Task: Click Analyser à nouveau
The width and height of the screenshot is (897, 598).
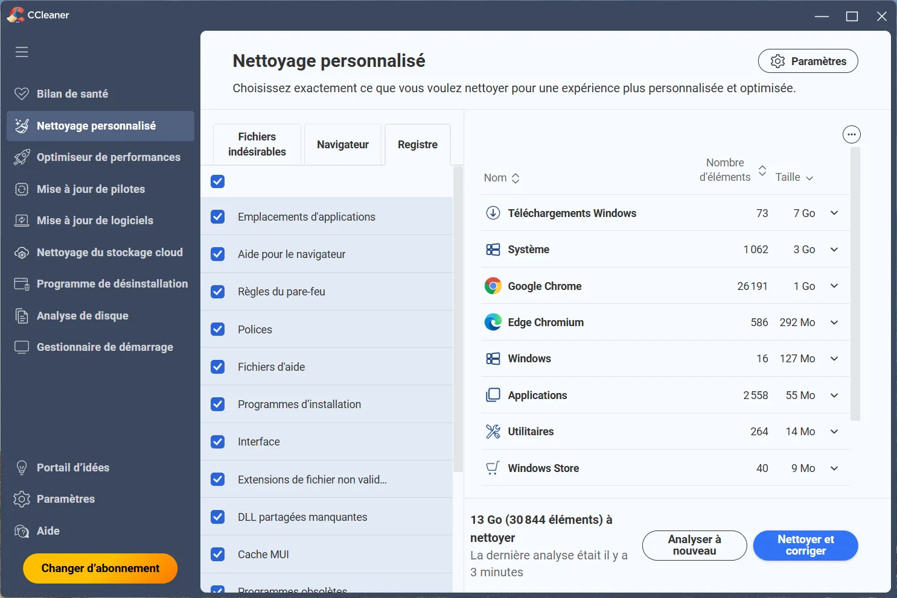Action: point(694,546)
